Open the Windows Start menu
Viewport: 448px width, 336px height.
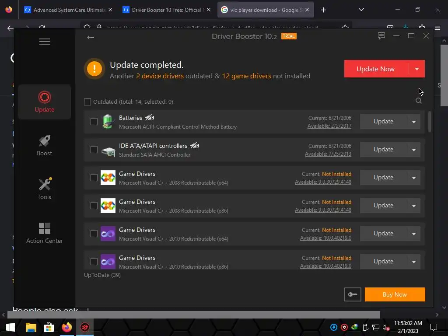pyautogui.click(x=10, y=327)
